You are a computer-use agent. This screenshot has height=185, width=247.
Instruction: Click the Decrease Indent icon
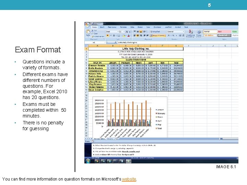144,36
